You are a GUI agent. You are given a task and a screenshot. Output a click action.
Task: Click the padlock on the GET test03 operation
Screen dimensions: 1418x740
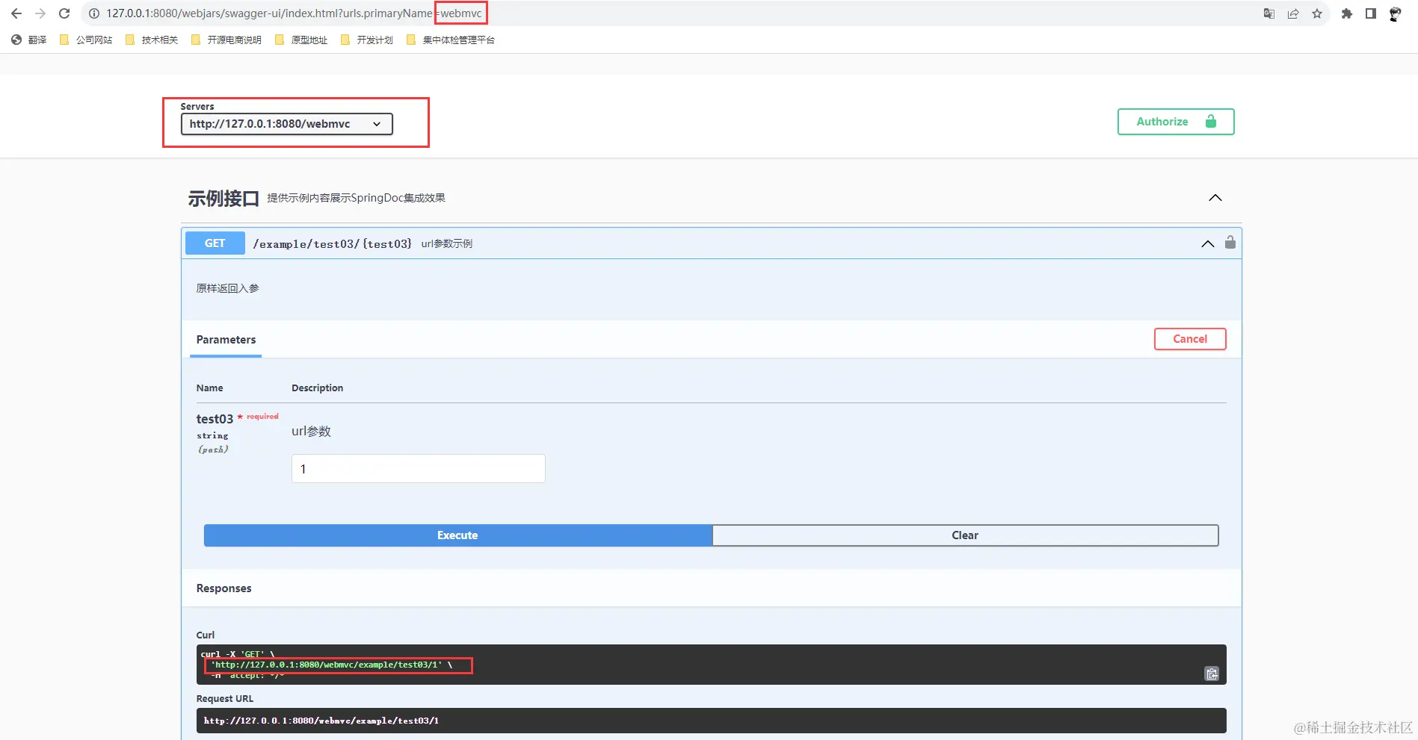point(1230,243)
